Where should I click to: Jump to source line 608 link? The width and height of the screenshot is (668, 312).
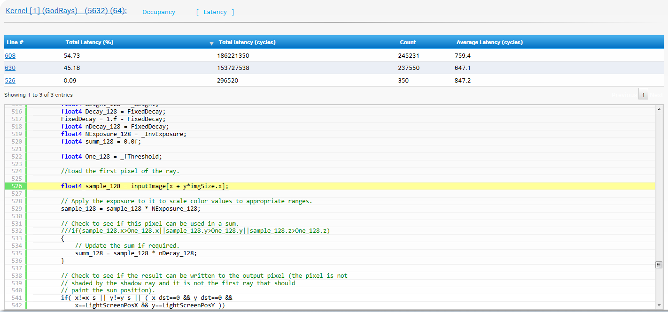point(10,55)
